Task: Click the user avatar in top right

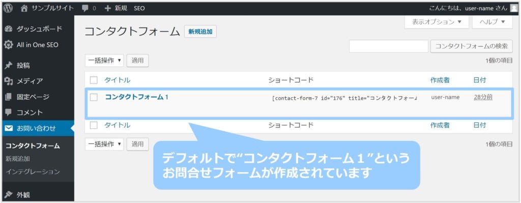Action: [x=514, y=8]
